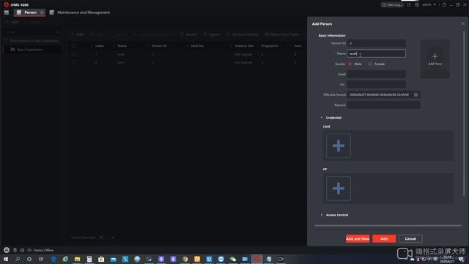The width and height of the screenshot is (469, 264).
Task: Click into the Name field
Action: coord(376,54)
